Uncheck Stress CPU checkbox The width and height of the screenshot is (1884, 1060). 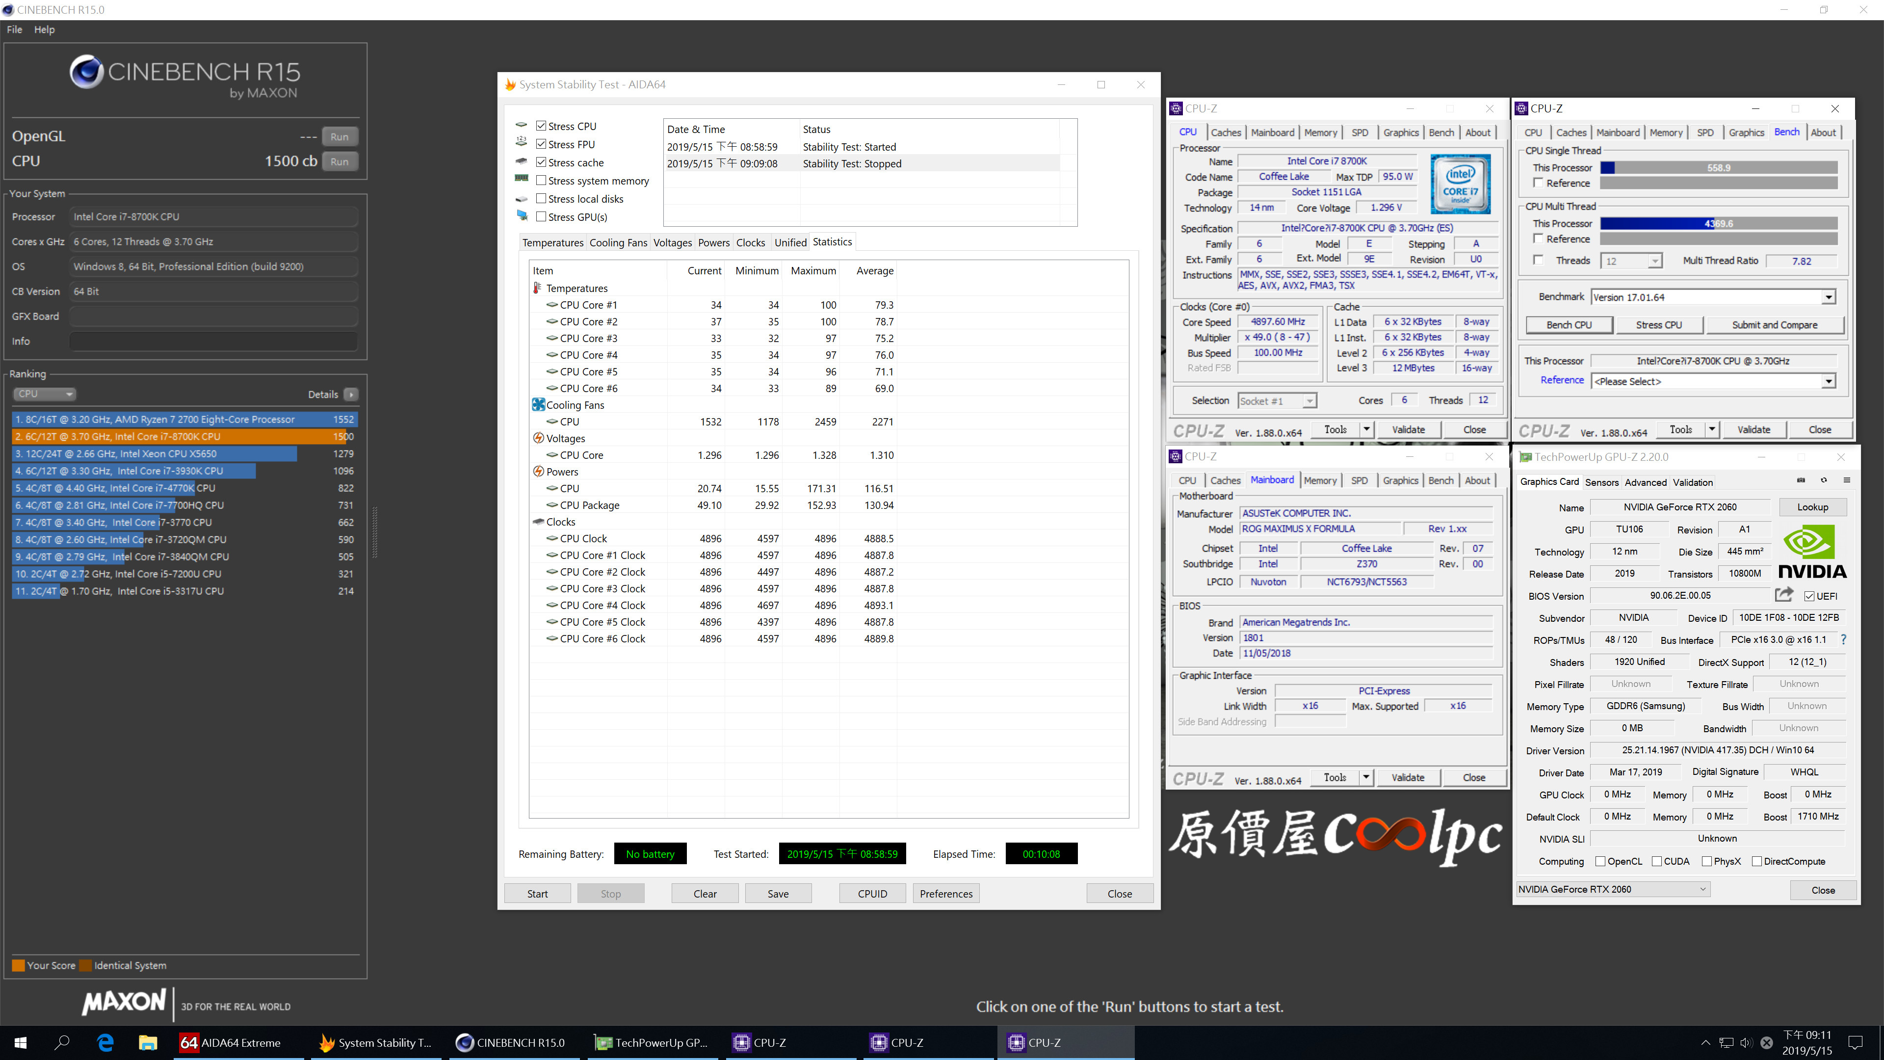point(541,126)
